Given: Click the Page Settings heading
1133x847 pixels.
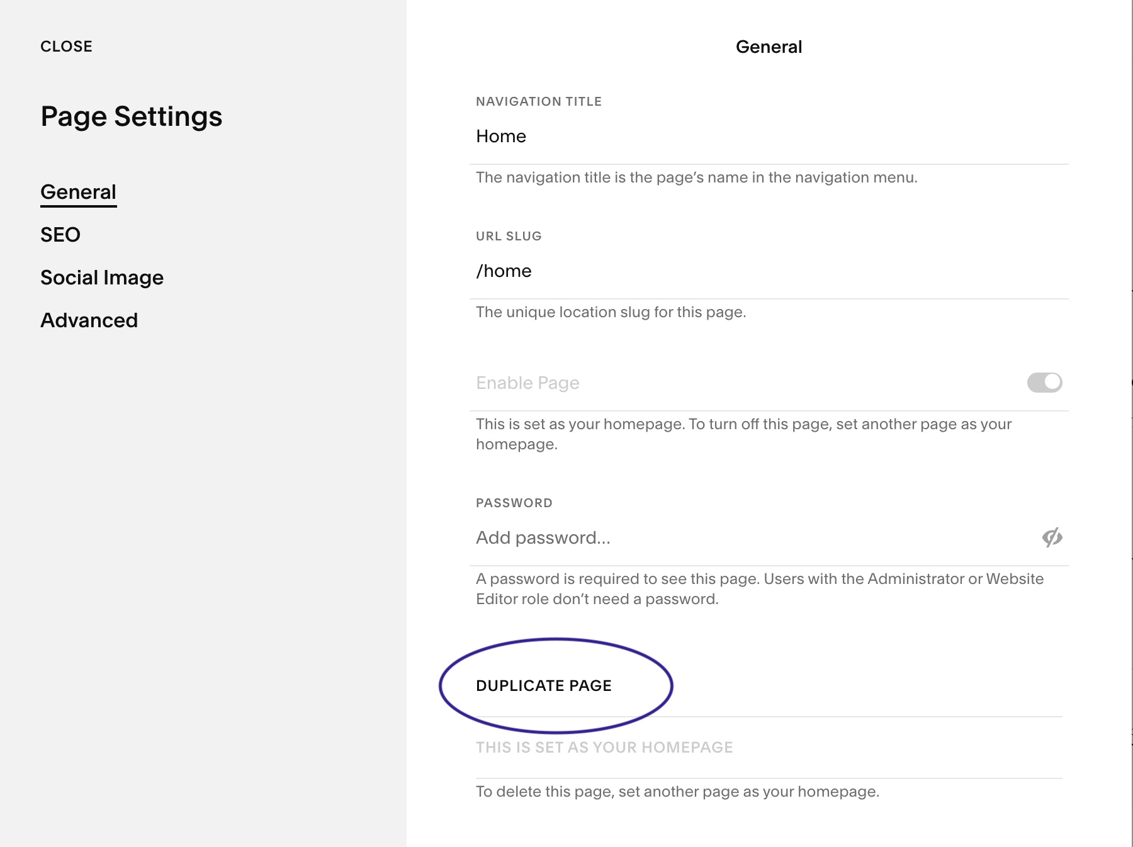Looking at the screenshot, I should 132,116.
